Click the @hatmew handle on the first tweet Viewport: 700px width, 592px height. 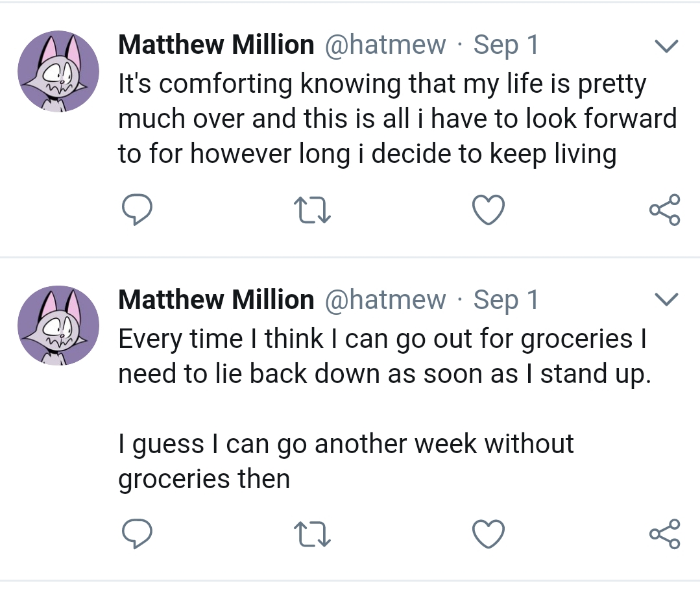coord(385,45)
